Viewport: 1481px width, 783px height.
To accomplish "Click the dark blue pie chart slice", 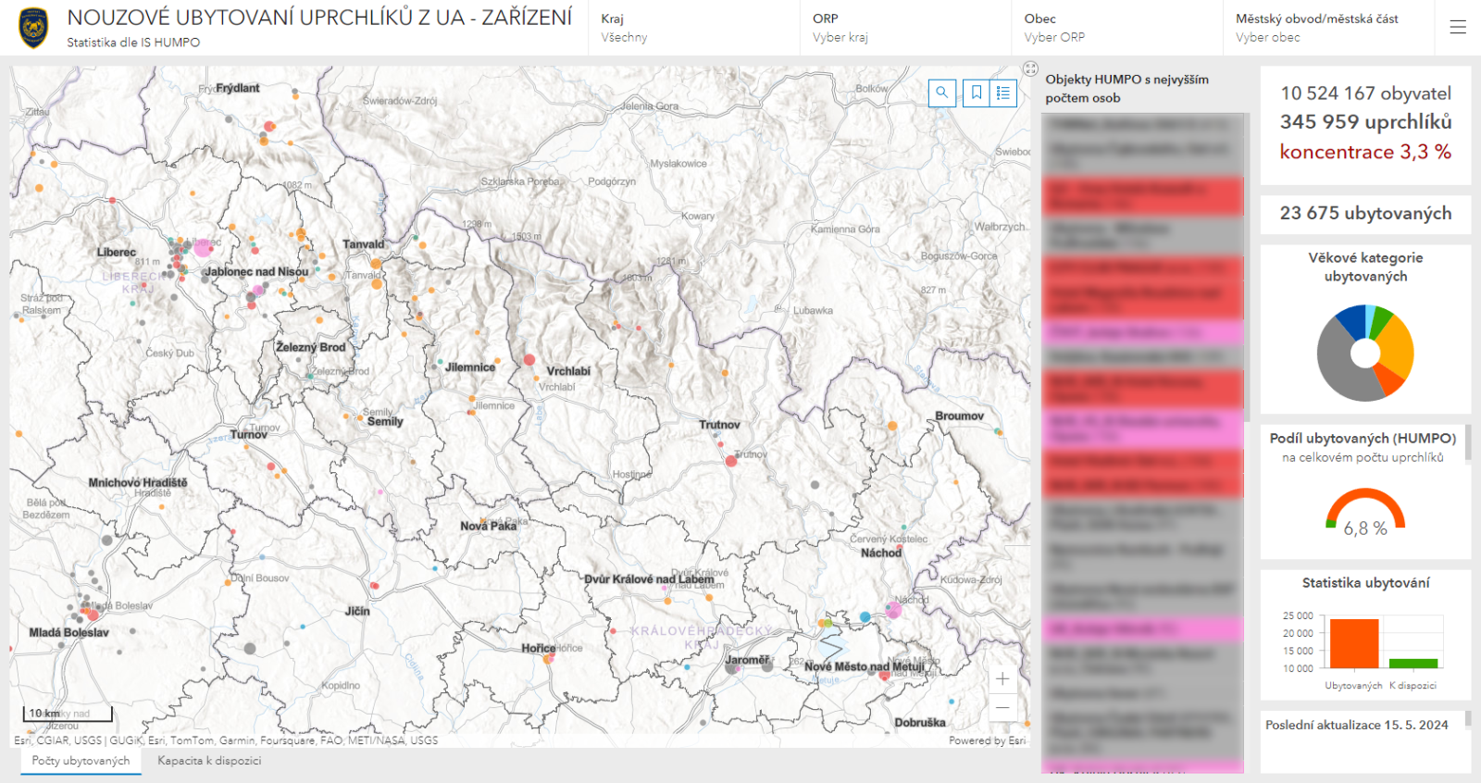I will click(x=1352, y=322).
